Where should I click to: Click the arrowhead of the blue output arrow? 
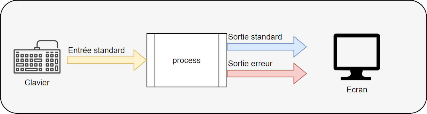click(x=300, y=47)
